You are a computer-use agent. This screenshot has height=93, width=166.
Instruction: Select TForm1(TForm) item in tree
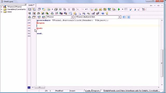point(15,7)
